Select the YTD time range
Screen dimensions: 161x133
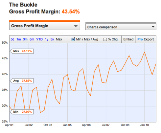[x=39, y=39]
